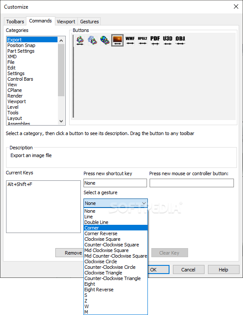This screenshot has width=243, height=315.
Task: Select the first 3D export button icon
Action: [x=80, y=41]
